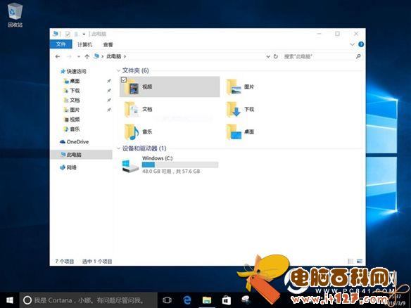Select the 下载 folder icon
411x308 pixels.
pos(234,110)
